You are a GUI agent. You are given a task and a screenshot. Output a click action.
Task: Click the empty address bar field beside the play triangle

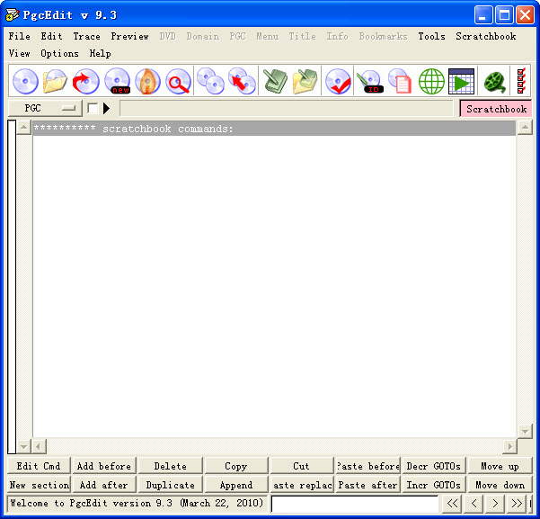[287, 109]
